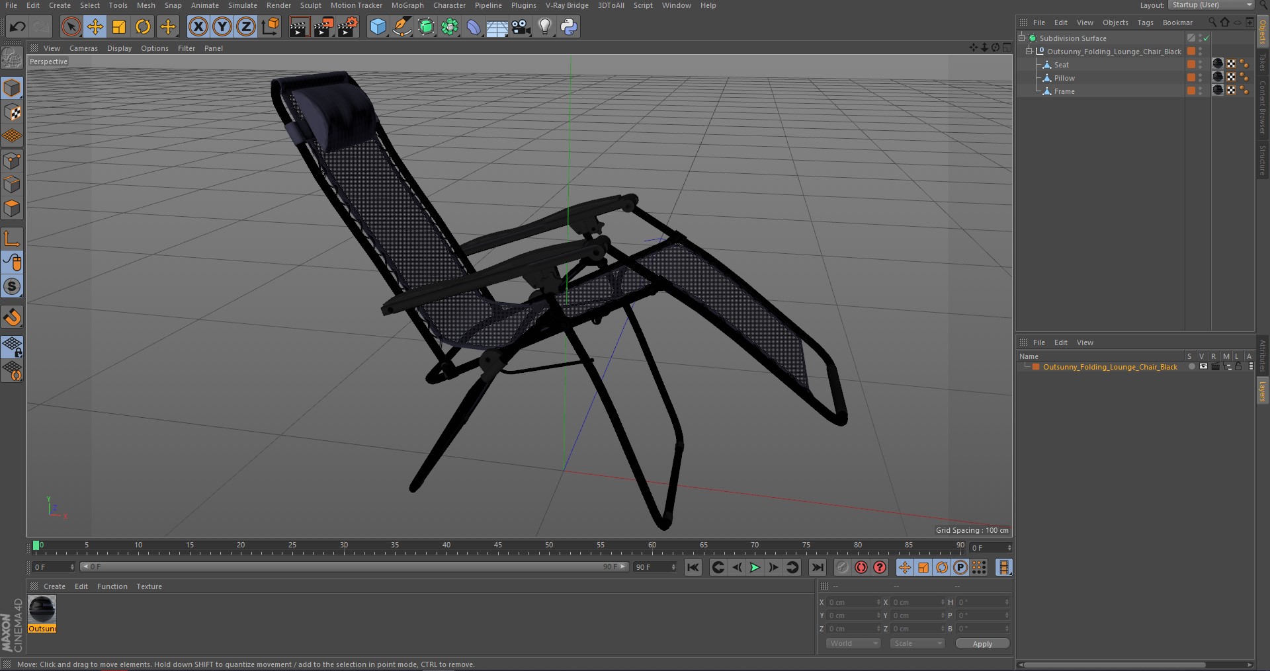Screen dimensions: 1270x671
Task: Open the Python script icon
Action: (569, 27)
